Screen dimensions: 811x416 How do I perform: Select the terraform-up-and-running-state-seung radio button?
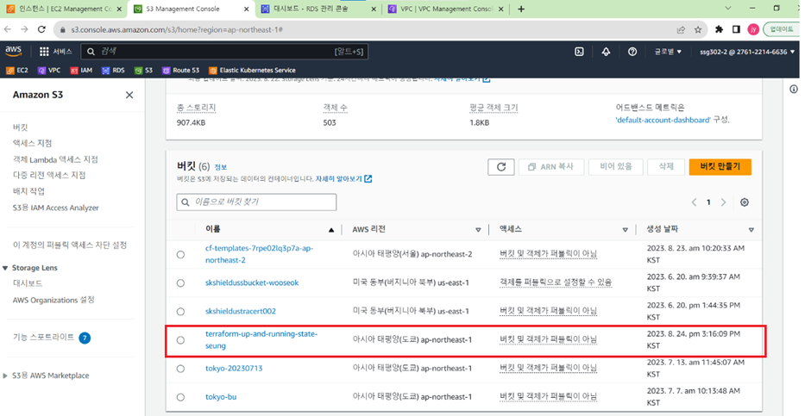point(180,340)
